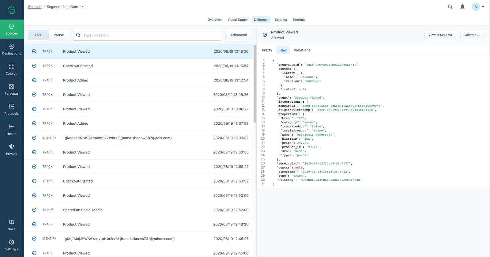490x257 pixels.
Task: Expand the Segmentshop.Com source dropdown
Action: pyautogui.click(x=83, y=7)
